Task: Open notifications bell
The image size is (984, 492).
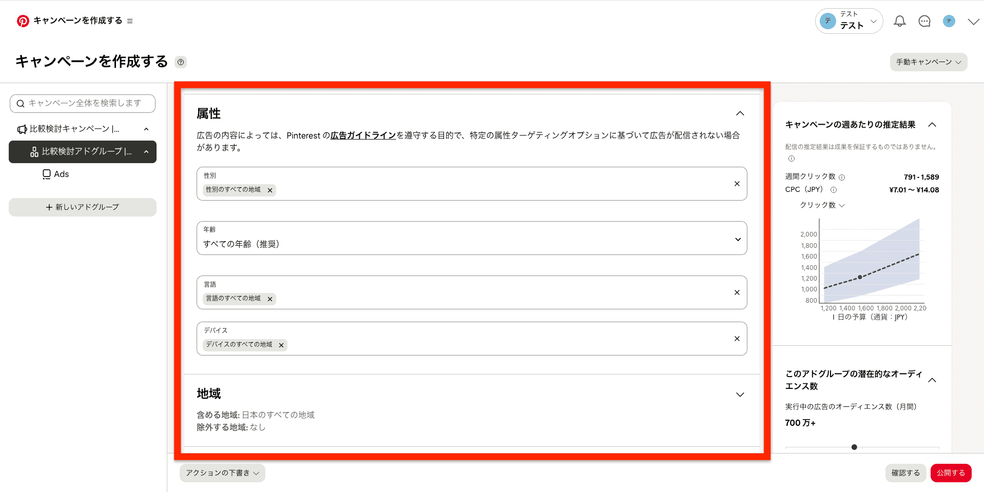Action: pyautogui.click(x=900, y=21)
